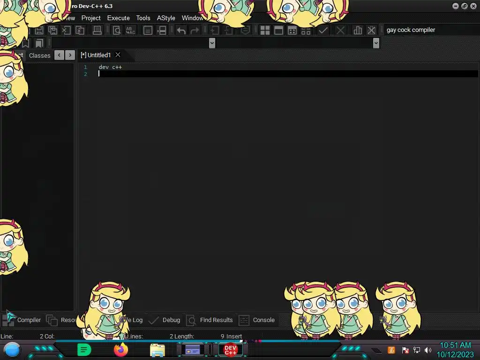
Task: Switch to the Classes side panel tab
Action: (39, 55)
